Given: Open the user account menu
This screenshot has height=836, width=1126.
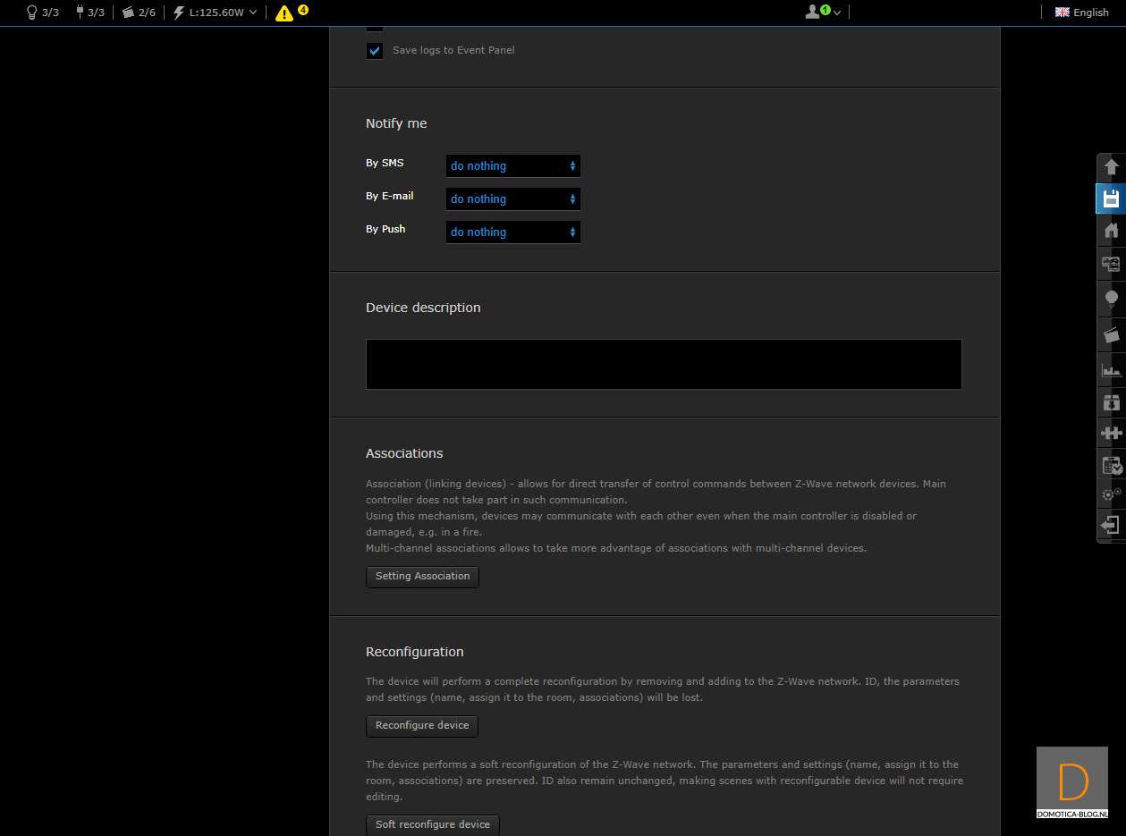Looking at the screenshot, I should (x=823, y=13).
